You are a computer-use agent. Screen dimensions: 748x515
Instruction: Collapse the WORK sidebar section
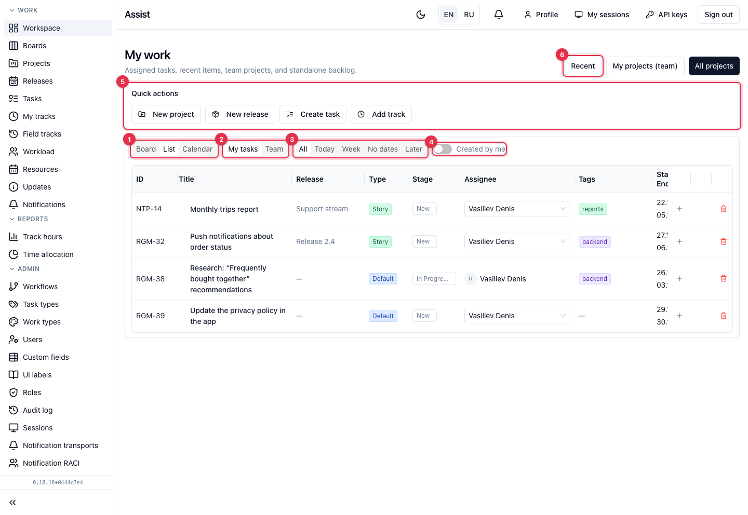23,10
